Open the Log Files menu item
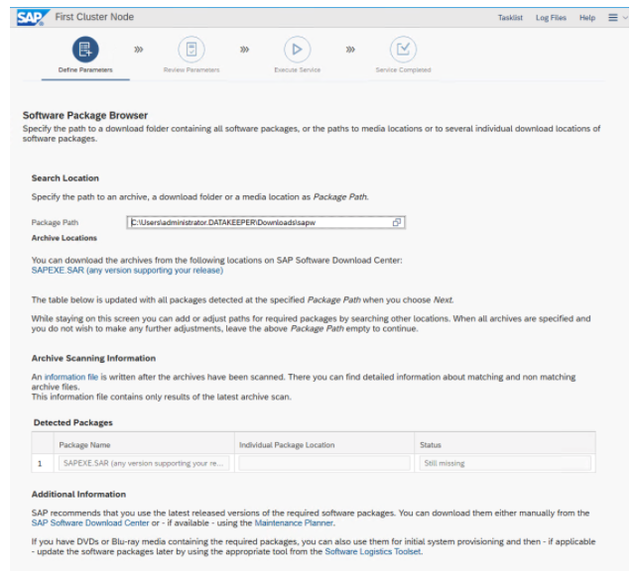 point(551,18)
